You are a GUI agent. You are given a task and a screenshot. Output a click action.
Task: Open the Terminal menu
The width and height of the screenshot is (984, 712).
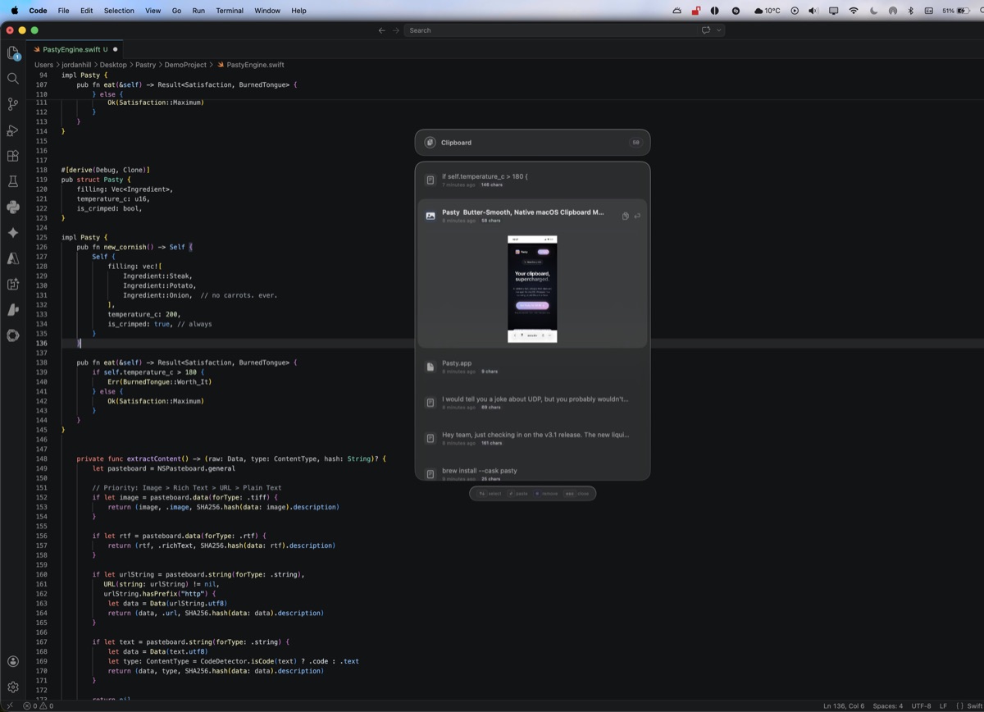(229, 11)
